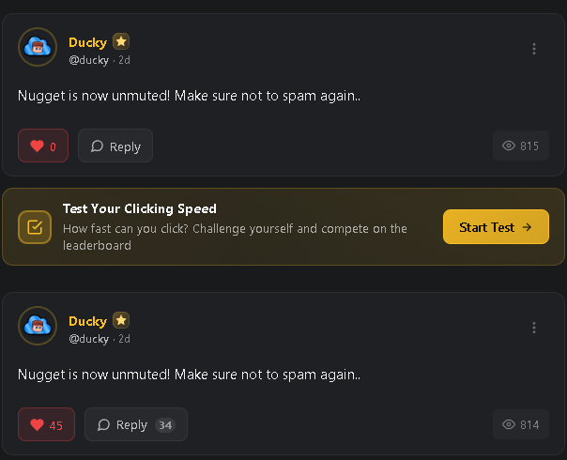The height and width of the screenshot is (460, 567).
Task: Open Ducky's avatar in the top post
Action: point(38,47)
